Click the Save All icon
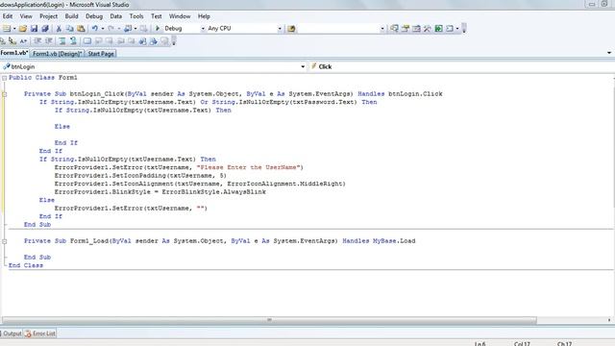Viewport: 615px width, 346px height. (x=45, y=29)
